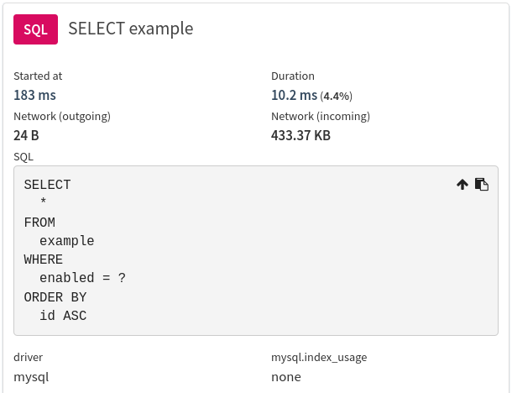The image size is (512, 393).
Task: Click the WHERE keyword in query
Action: pos(44,259)
